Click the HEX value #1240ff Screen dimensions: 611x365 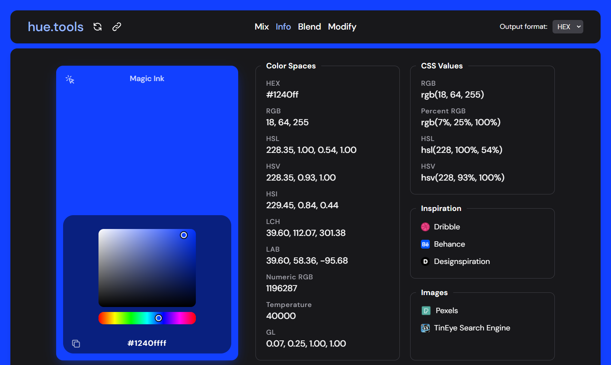[x=282, y=95]
